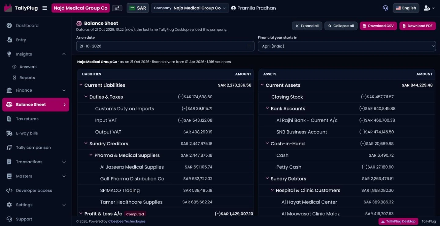
Task: Click the Entry sidebar icon
Action: (x=9, y=40)
